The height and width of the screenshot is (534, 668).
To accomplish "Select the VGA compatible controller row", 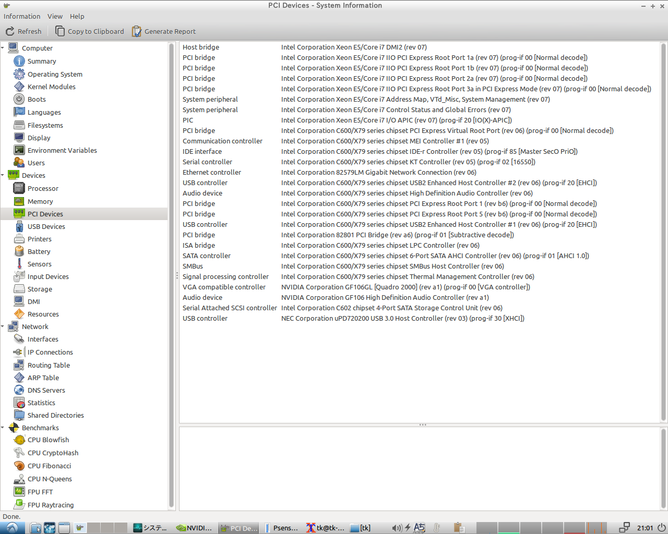I will point(224,287).
